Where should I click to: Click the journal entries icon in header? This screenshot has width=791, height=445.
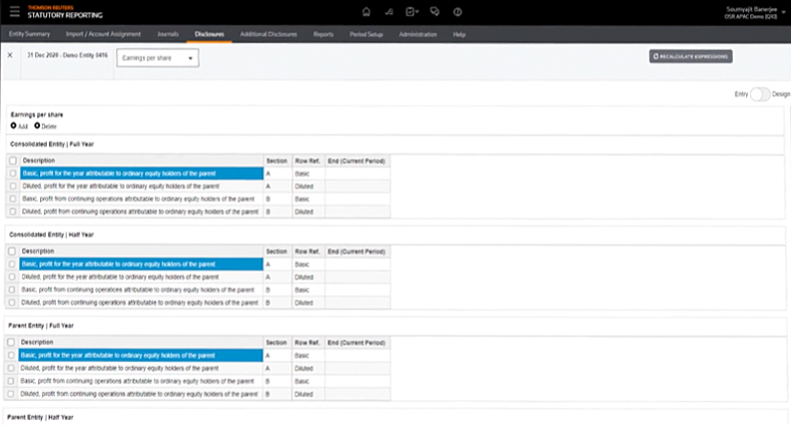(389, 13)
